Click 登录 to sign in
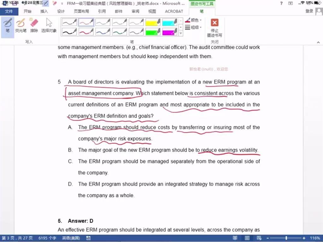323x242 pixels. pyautogui.click(x=309, y=11)
